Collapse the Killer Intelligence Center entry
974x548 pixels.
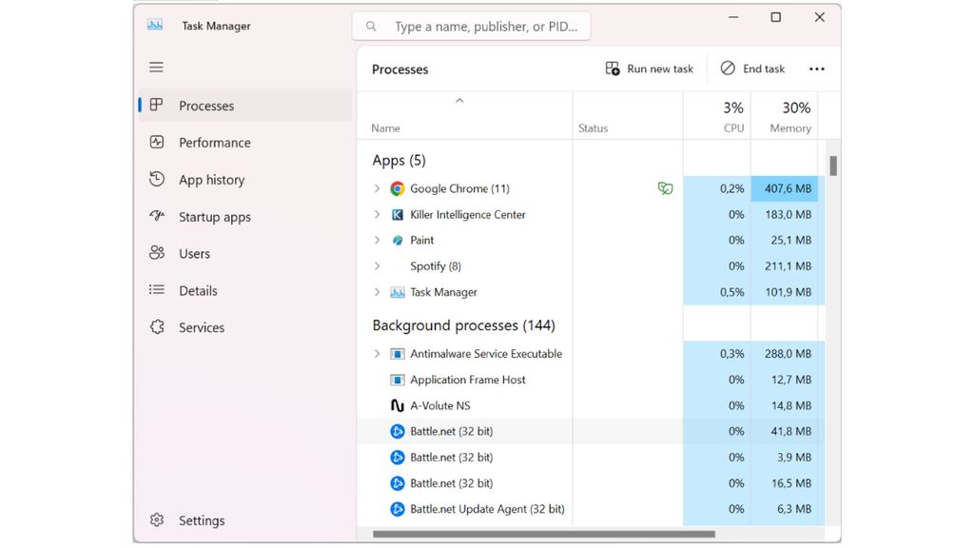coord(377,214)
